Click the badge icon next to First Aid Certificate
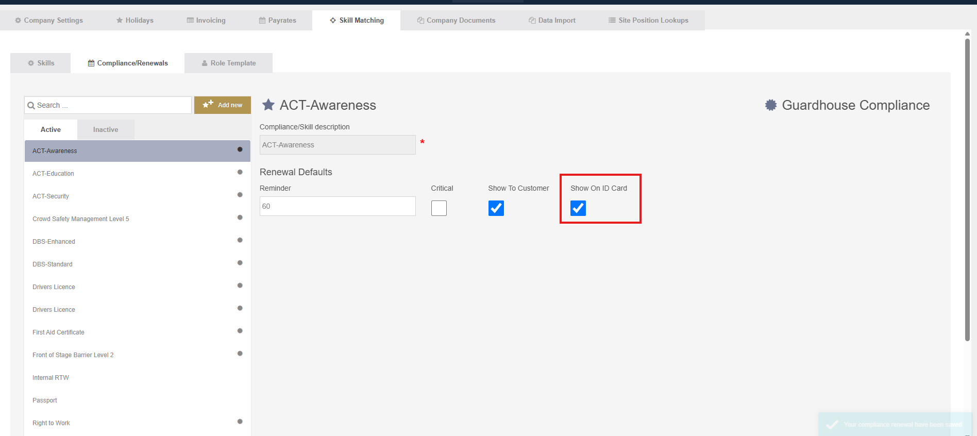The width and height of the screenshot is (977, 436). click(240, 331)
